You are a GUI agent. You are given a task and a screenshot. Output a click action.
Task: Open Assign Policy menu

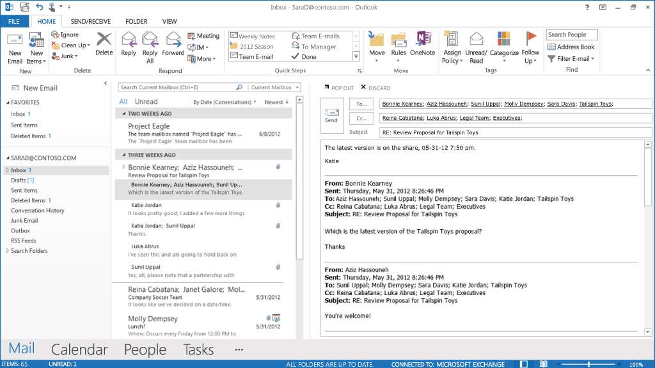(x=452, y=47)
